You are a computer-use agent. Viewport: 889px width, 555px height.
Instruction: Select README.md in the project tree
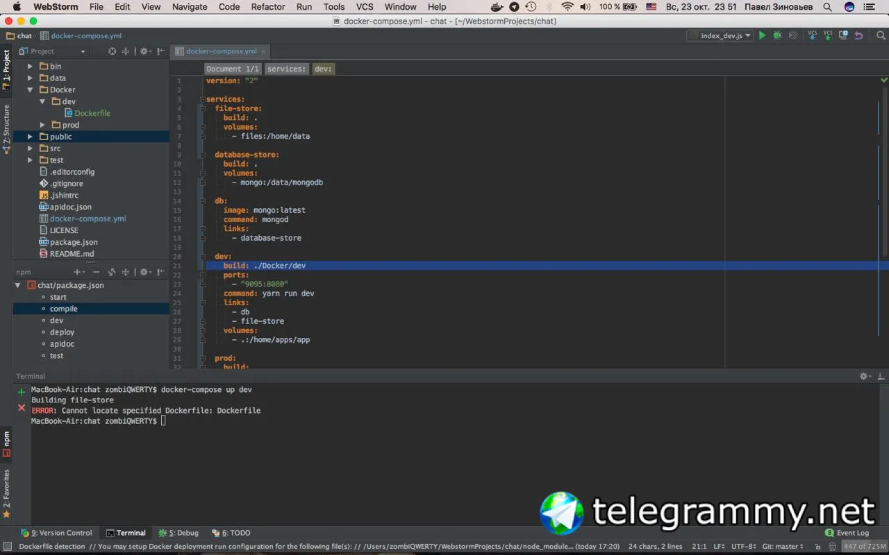72,254
